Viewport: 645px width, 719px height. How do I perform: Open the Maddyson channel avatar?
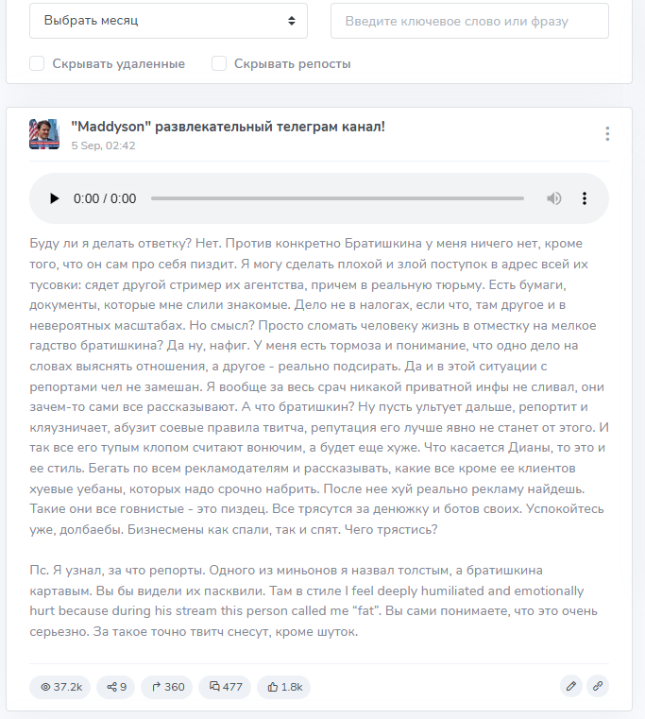(44, 134)
